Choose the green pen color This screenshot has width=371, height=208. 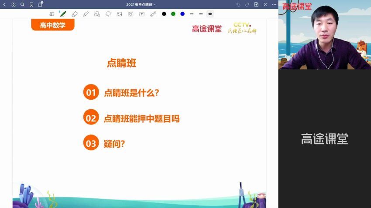click(x=173, y=14)
